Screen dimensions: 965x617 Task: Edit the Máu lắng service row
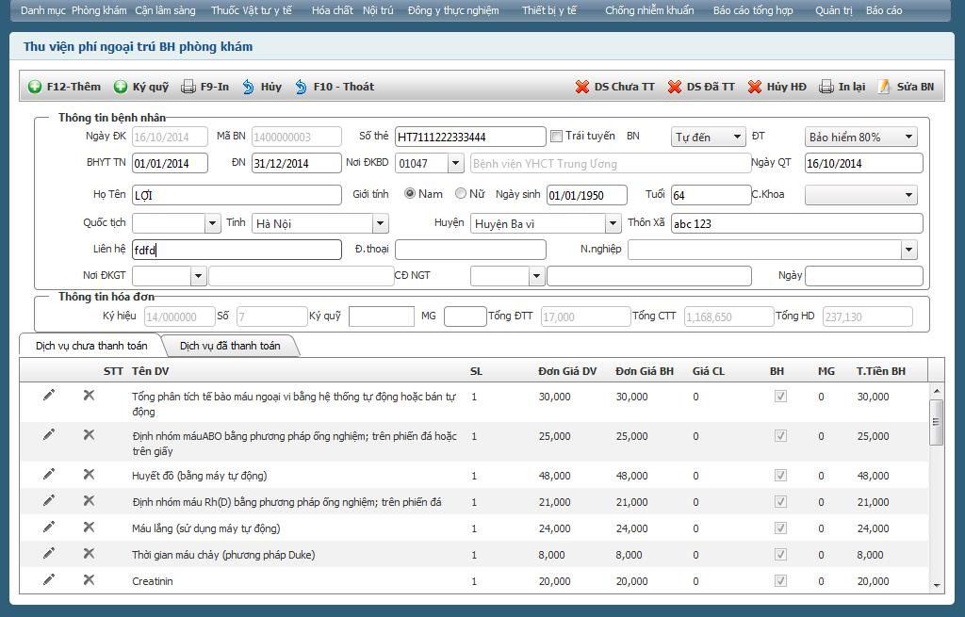[49, 527]
